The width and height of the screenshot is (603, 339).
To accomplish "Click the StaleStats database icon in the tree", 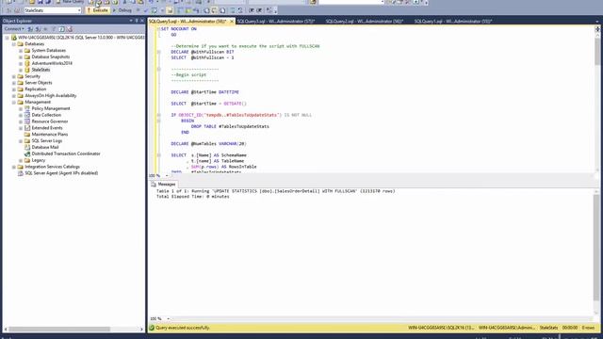I will point(27,70).
